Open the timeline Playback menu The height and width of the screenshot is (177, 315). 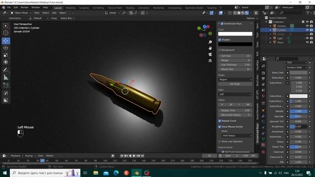[16, 156]
